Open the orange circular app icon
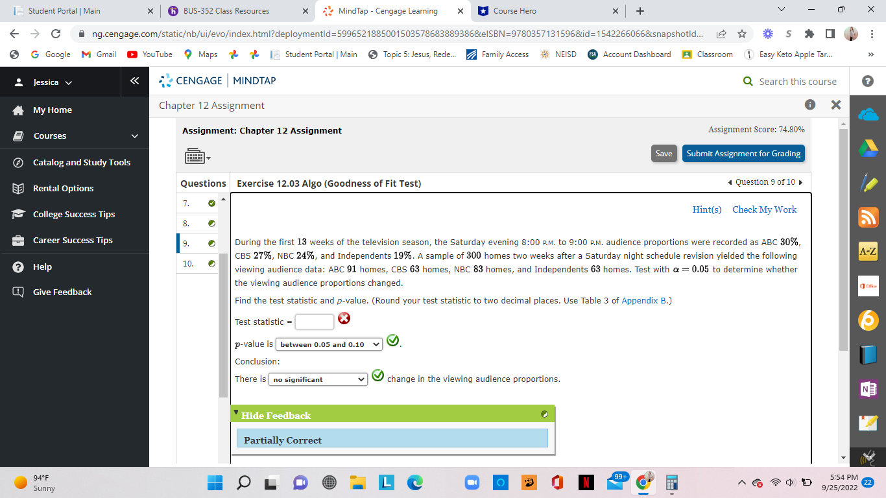Viewport: 886px width, 498px height. coord(868,320)
